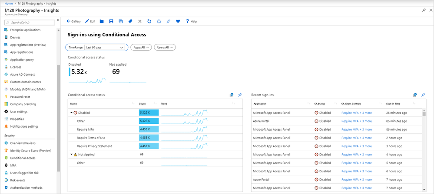Screen dimensions: 434x194
Task: Open Help in the toolbar
Action: [x=191, y=21]
